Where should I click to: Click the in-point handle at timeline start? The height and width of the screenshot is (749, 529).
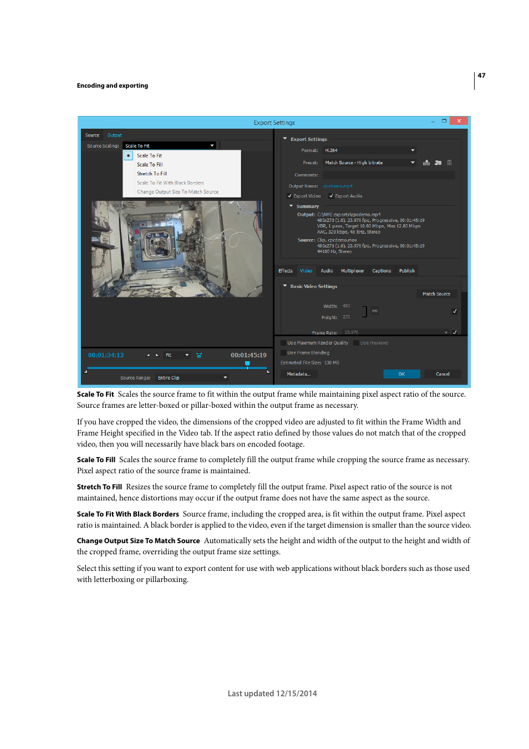85,371
